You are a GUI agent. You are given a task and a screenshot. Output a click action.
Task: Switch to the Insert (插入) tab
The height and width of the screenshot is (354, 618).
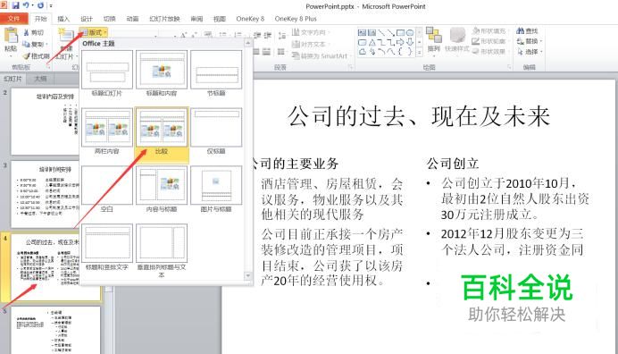pos(63,19)
